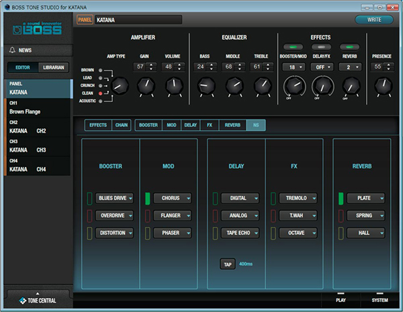Viewport: 403px width, 312px height.
Task: Click the PRESENCE knob
Action: click(x=384, y=86)
